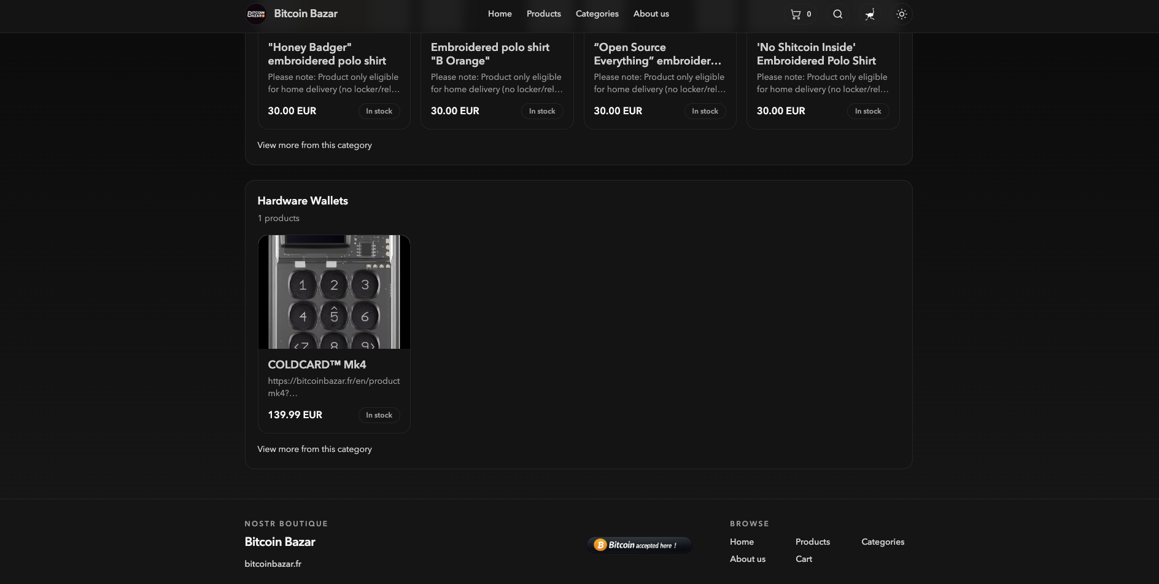
Task: Open "Honey Badger" embroidered polo shirt
Action: [327, 54]
